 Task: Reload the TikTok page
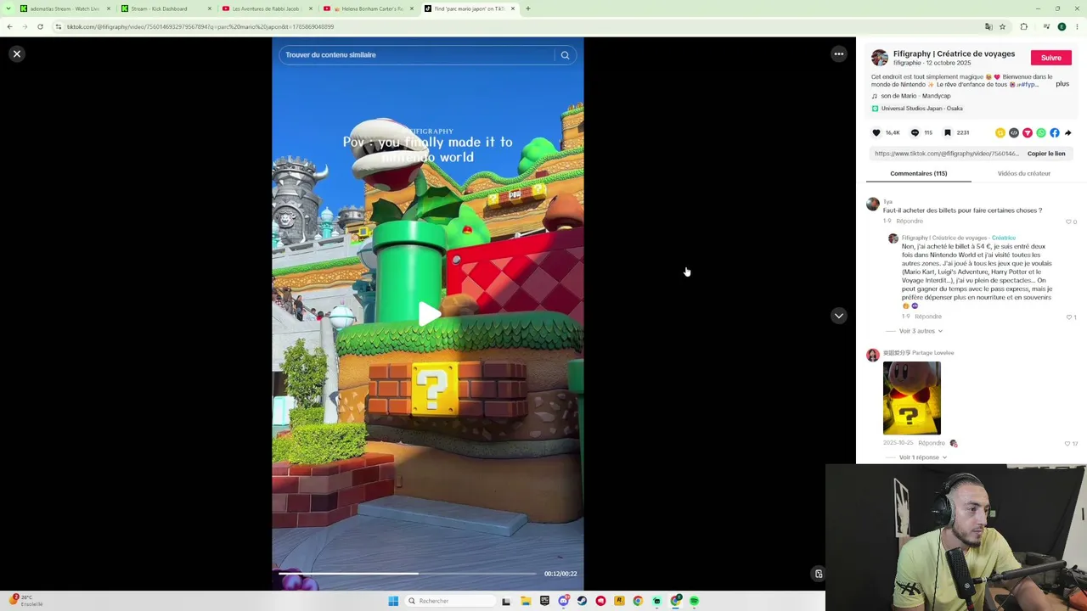pyautogui.click(x=40, y=27)
